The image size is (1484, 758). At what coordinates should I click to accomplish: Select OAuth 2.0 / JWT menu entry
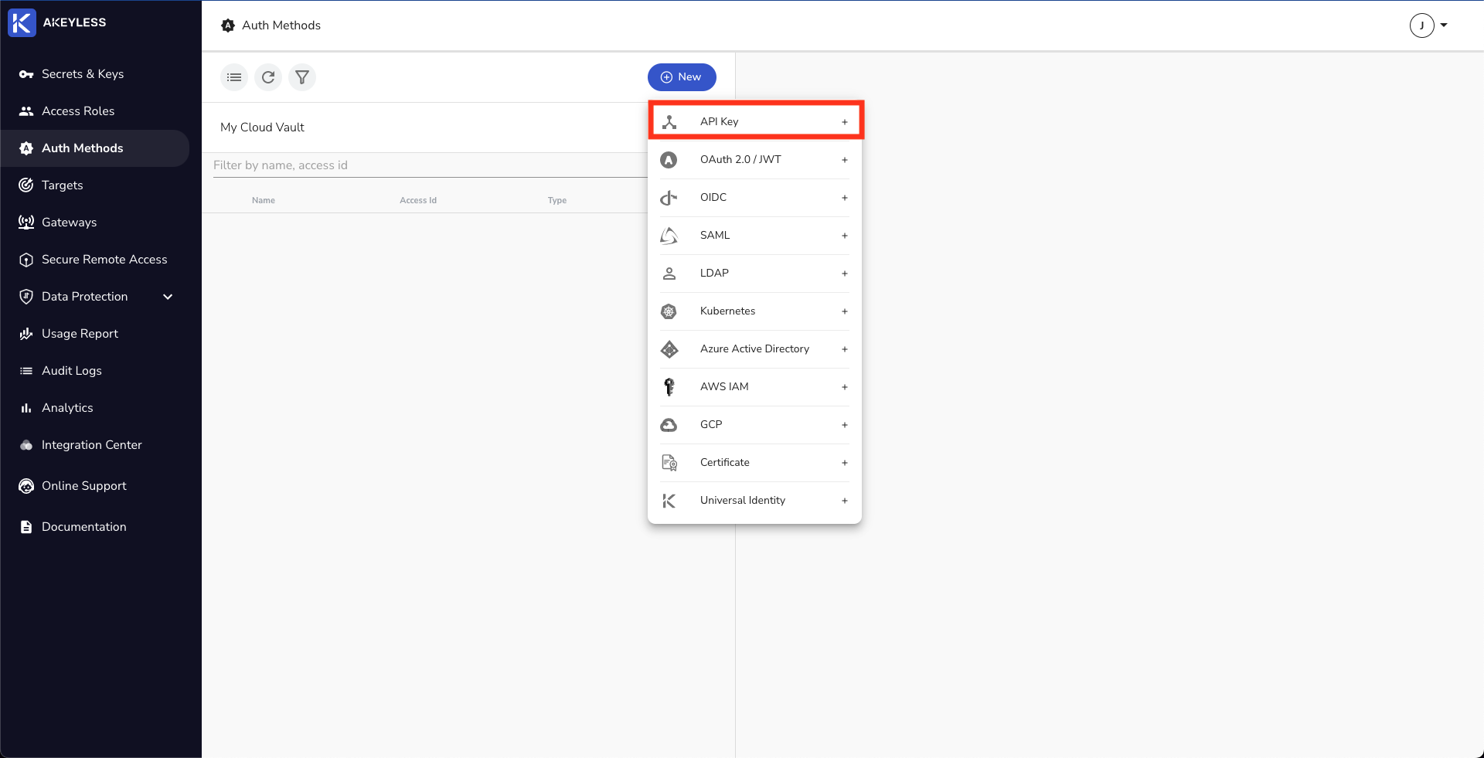[755, 160]
